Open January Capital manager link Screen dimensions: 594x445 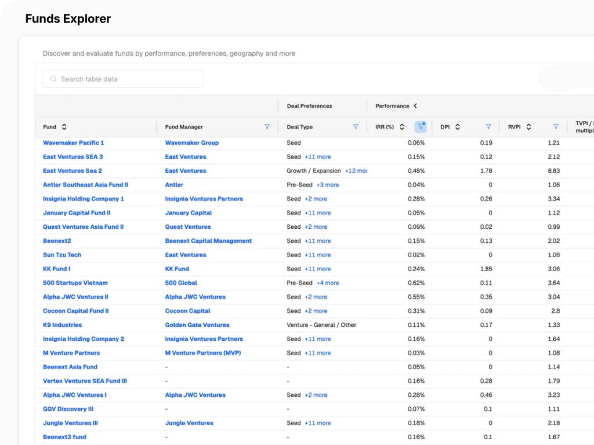[x=189, y=213]
